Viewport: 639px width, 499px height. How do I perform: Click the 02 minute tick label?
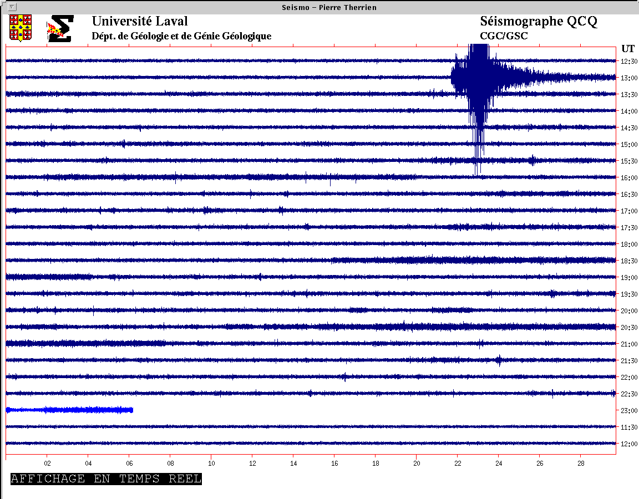click(x=48, y=463)
